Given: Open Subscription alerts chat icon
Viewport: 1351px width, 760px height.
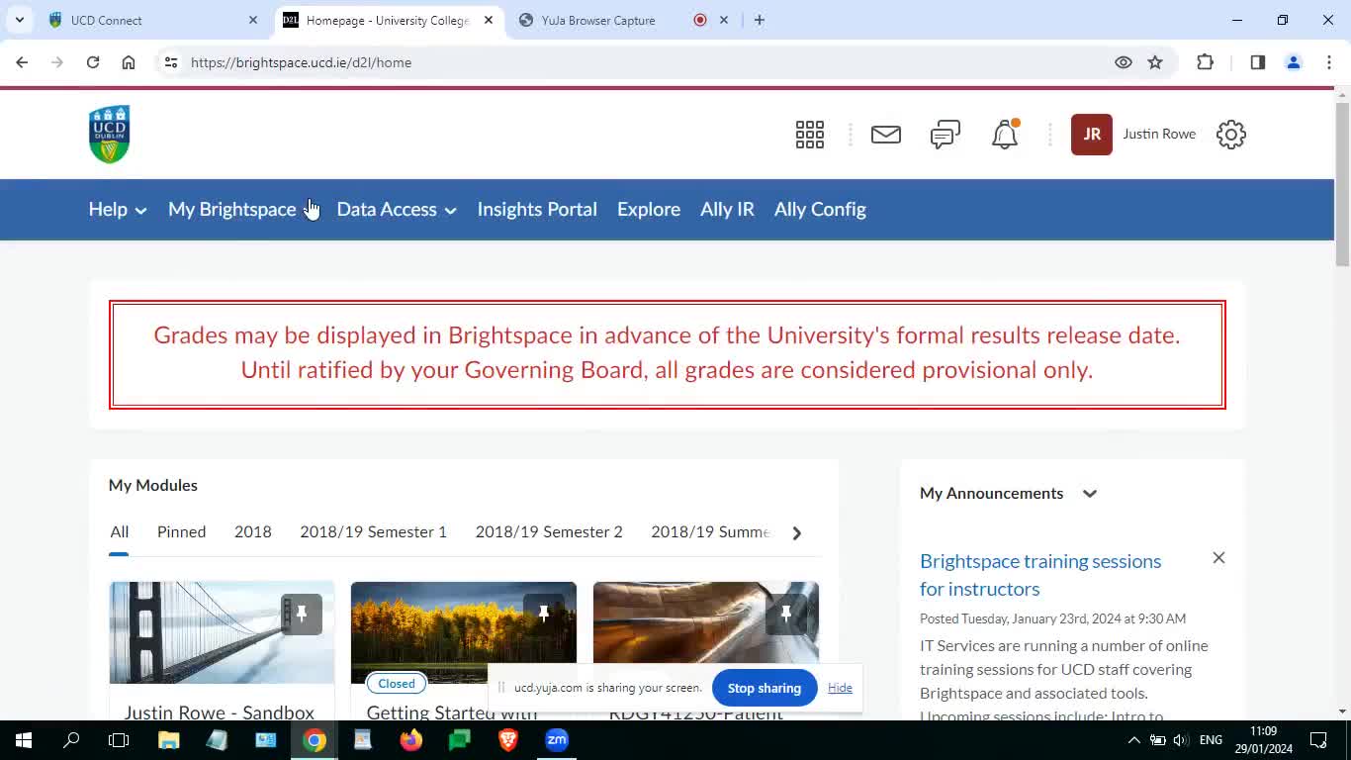Looking at the screenshot, I should 945,135.
